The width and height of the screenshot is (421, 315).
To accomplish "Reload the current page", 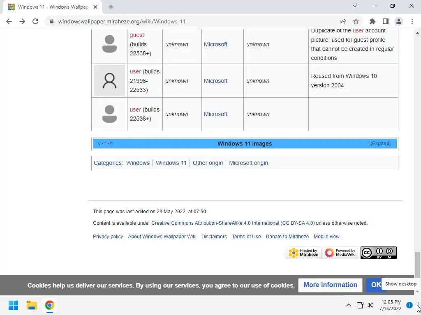I will point(35,21).
